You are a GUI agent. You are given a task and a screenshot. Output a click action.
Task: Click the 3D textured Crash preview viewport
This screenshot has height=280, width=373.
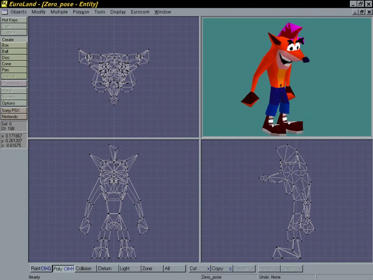click(287, 77)
